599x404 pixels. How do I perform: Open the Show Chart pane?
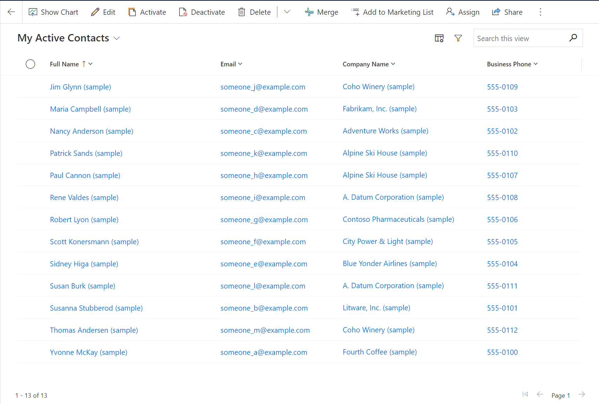click(53, 12)
